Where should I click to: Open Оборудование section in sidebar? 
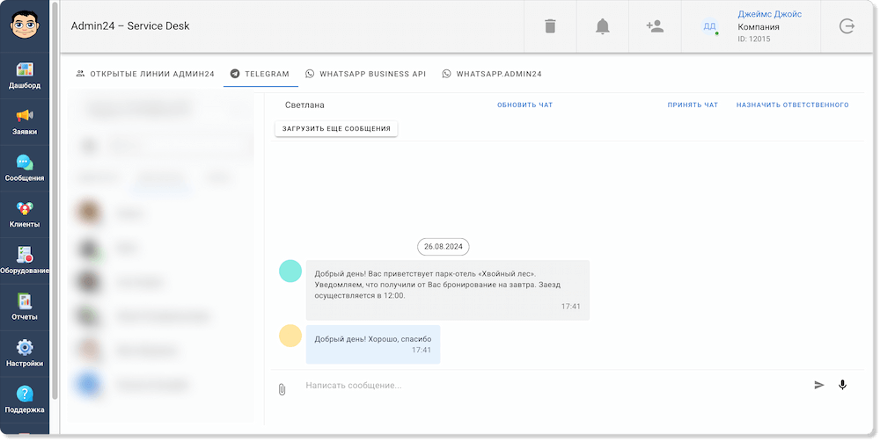25,260
